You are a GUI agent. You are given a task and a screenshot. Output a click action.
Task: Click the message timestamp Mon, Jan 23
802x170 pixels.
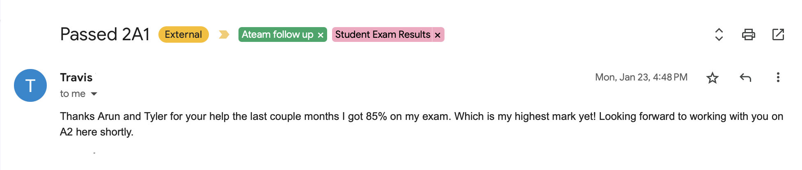(641, 78)
